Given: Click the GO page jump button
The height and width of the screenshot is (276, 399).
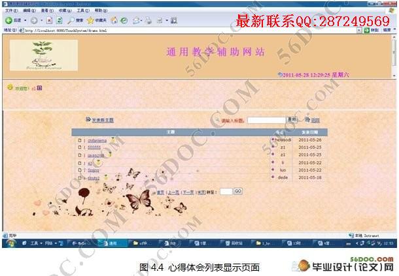Looking at the screenshot, I should click(x=238, y=191).
